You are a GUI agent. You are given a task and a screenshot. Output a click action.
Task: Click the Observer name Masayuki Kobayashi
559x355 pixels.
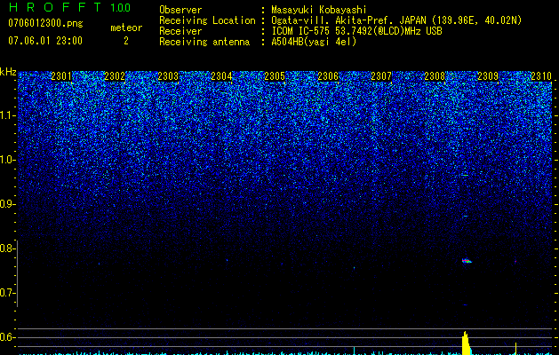[319, 10]
